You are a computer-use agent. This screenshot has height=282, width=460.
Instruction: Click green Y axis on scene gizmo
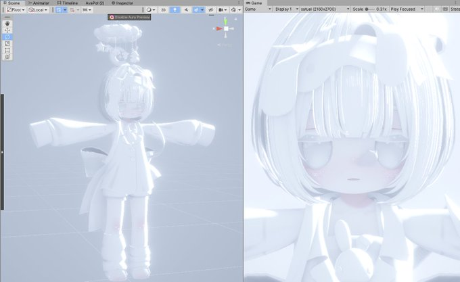tap(225, 21)
